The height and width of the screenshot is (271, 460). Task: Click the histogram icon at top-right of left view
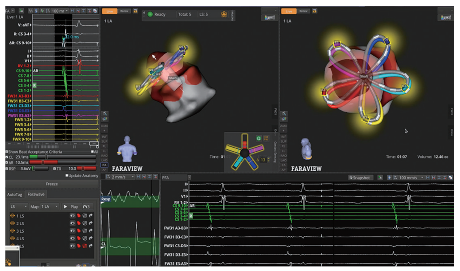(x=270, y=17)
